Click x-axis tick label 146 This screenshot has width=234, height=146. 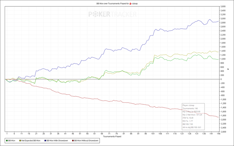coord(219,134)
